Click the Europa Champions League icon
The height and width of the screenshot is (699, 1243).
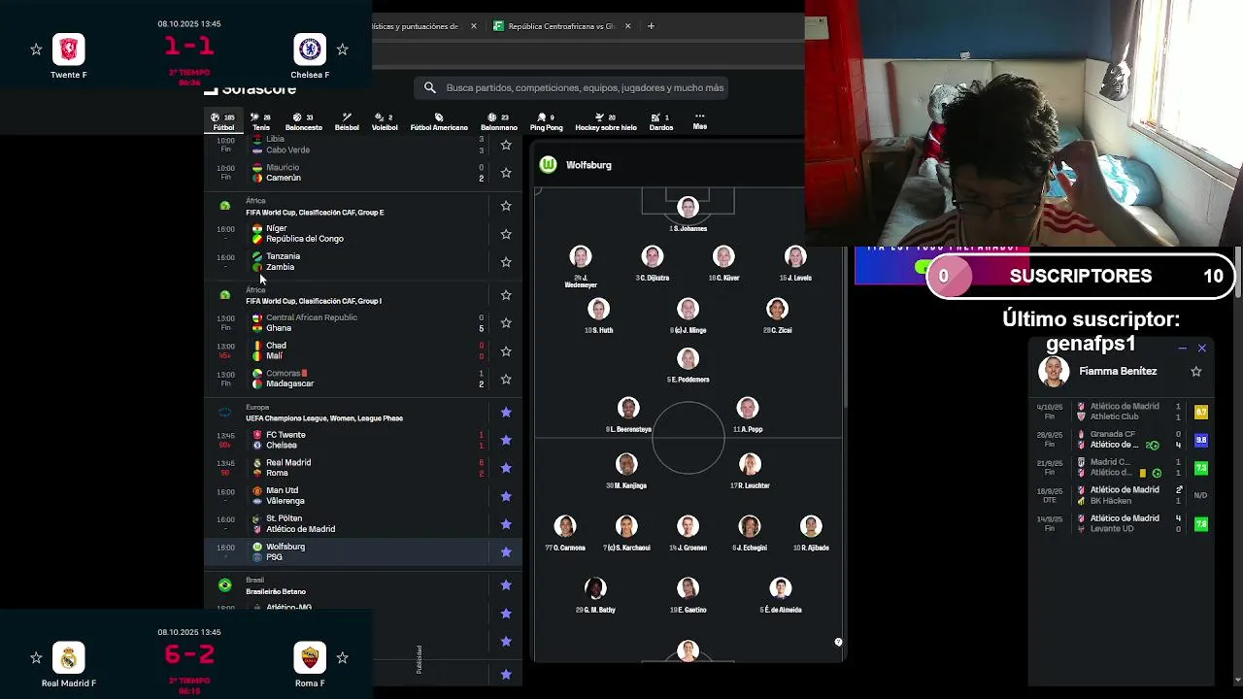pyautogui.click(x=224, y=412)
